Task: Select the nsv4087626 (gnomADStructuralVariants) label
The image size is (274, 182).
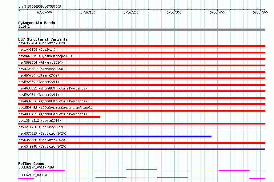Action: (53, 101)
